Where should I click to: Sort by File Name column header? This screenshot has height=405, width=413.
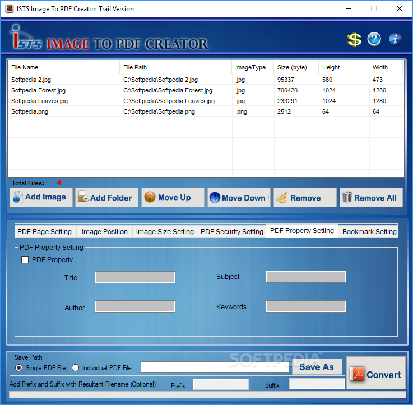point(64,67)
